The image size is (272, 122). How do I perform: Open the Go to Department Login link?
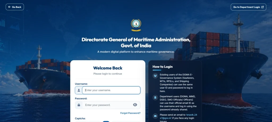(248, 7)
